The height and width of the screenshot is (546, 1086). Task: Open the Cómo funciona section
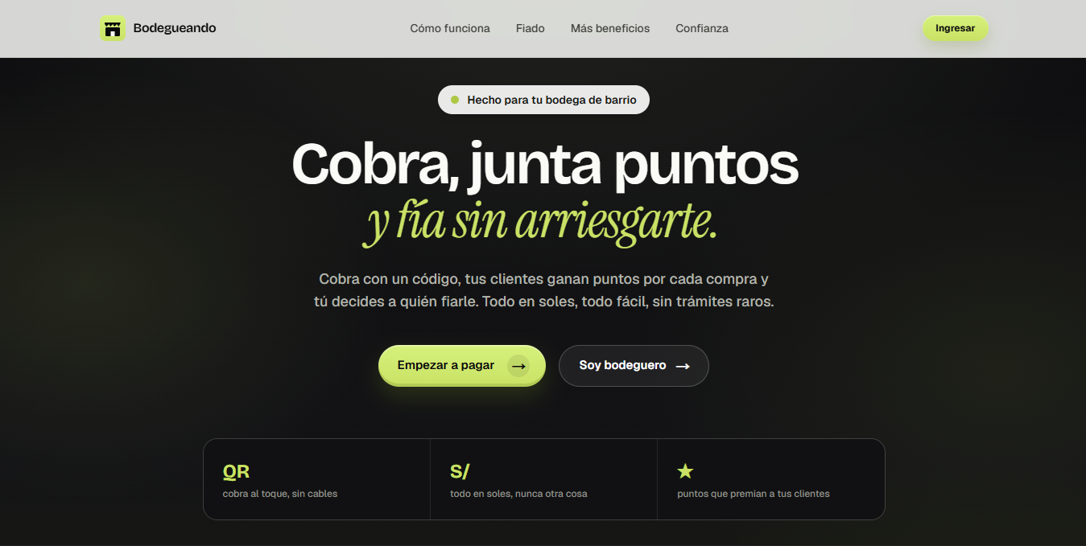450,28
